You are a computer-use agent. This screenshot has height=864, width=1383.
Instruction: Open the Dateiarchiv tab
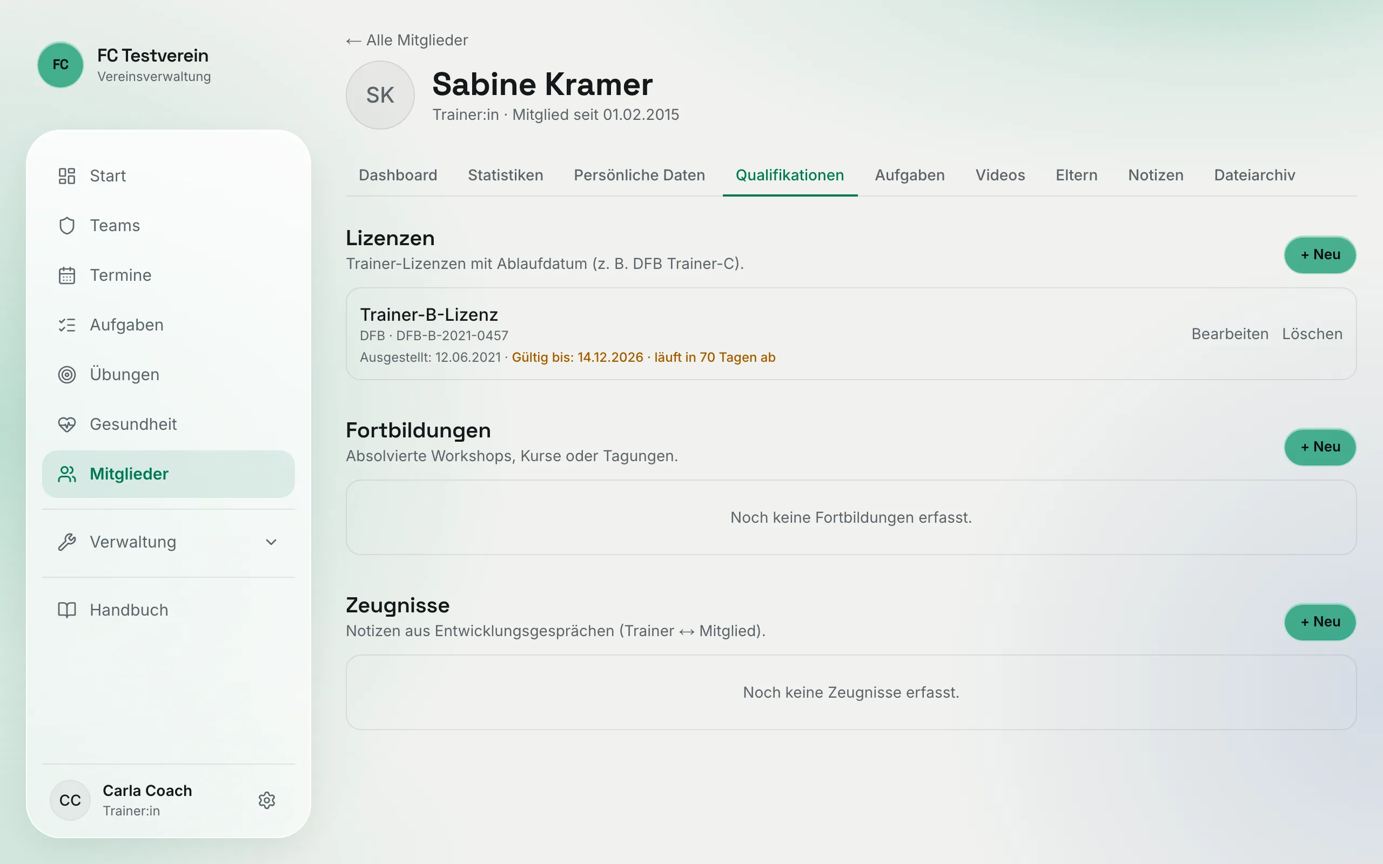[1254, 175]
